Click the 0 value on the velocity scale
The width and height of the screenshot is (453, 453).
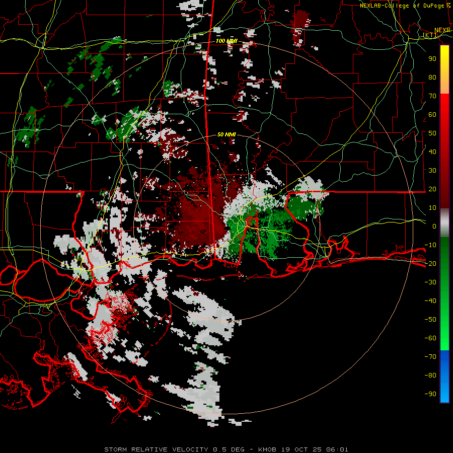(x=434, y=226)
